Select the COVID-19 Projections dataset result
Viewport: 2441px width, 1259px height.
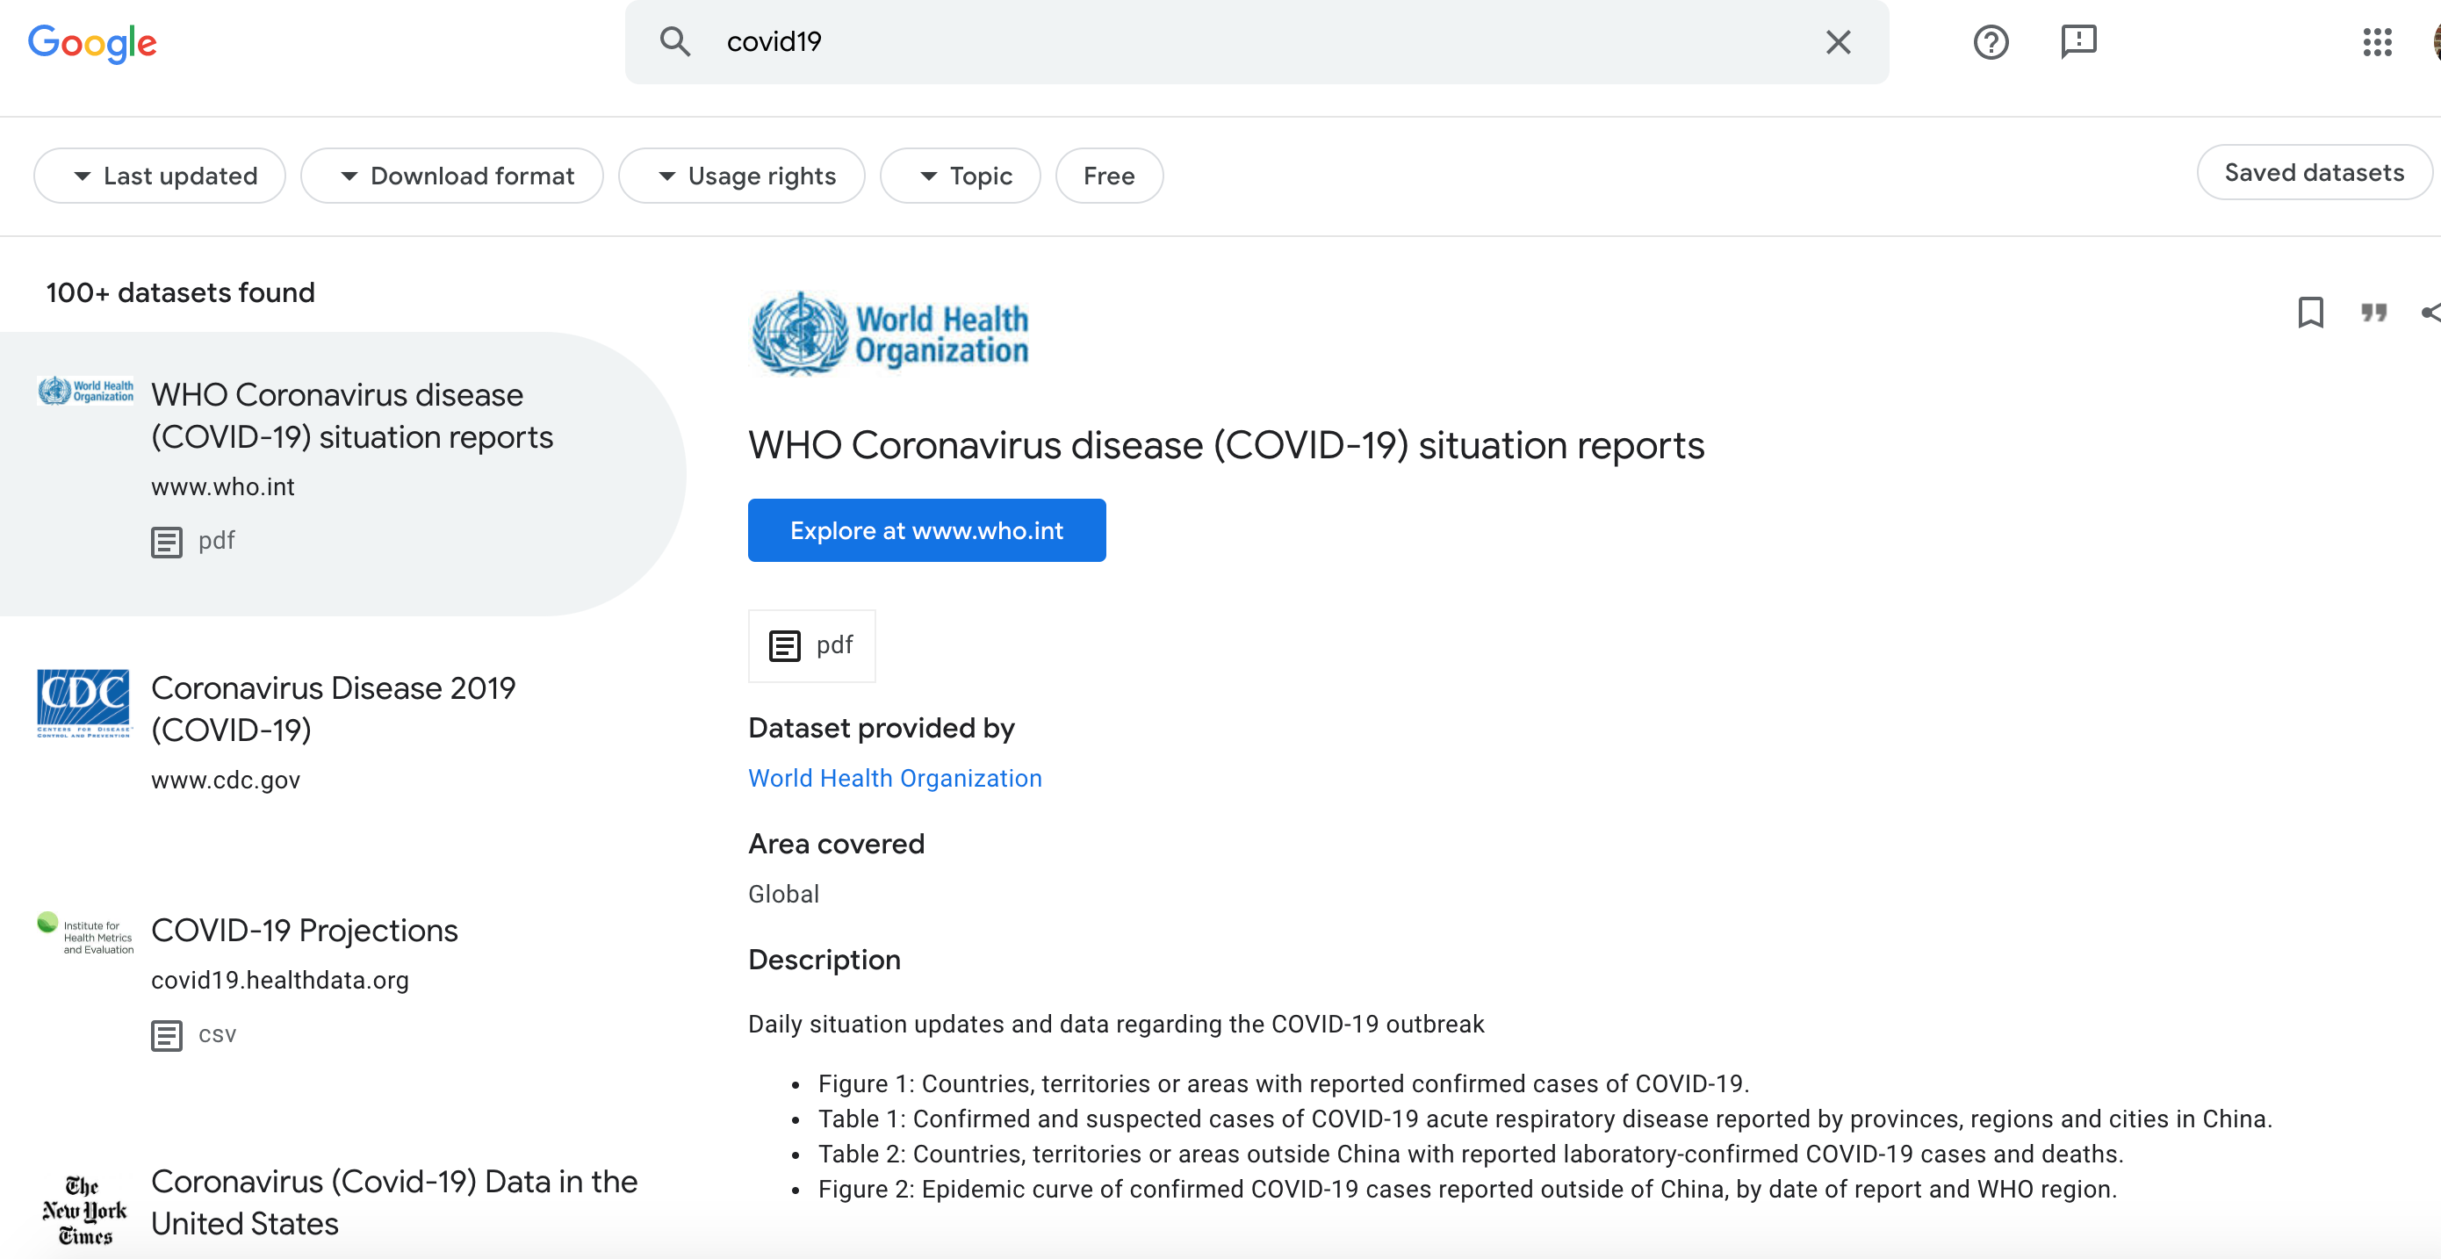pyautogui.click(x=304, y=931)
